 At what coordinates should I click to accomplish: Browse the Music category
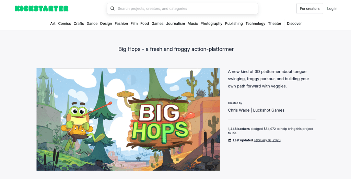tap(192, 24)
